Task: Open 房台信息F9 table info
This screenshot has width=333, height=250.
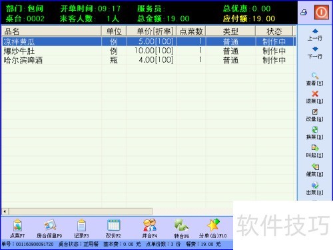Action: pos(49,228)
